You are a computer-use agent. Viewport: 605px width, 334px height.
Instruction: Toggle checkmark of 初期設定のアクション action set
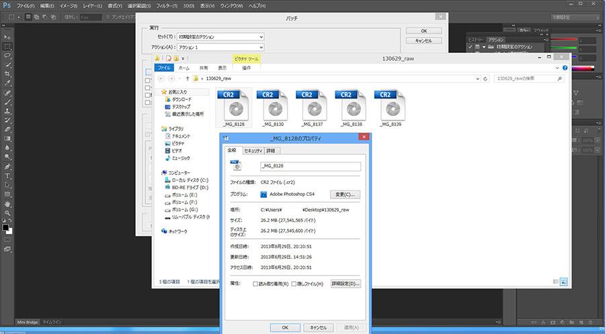[471, 47]
